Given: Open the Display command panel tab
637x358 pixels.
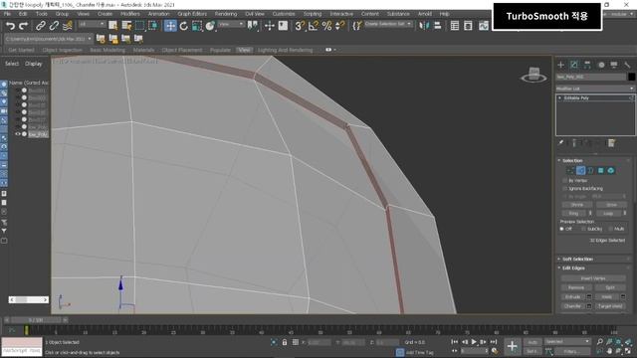Looking at the screenshot, I should (x=614, y=65).
